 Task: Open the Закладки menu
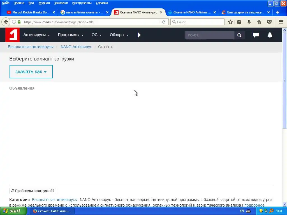tap(61, 3)
